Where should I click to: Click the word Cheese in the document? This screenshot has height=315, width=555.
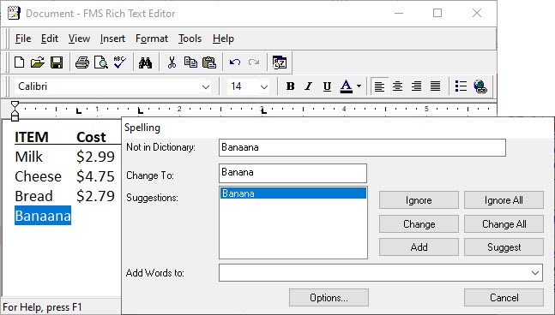pos(39,176)
